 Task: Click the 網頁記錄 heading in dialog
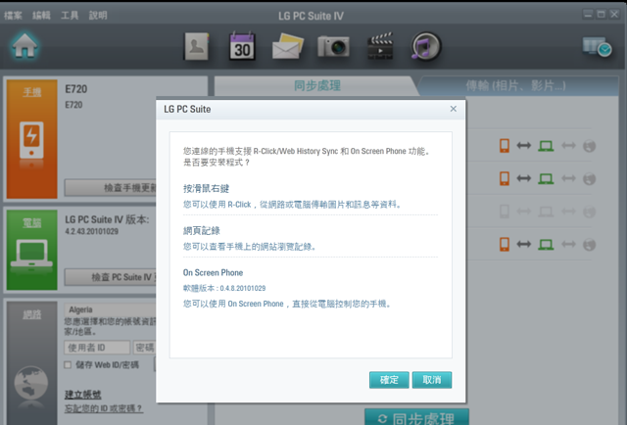click(x=202, y=231)
